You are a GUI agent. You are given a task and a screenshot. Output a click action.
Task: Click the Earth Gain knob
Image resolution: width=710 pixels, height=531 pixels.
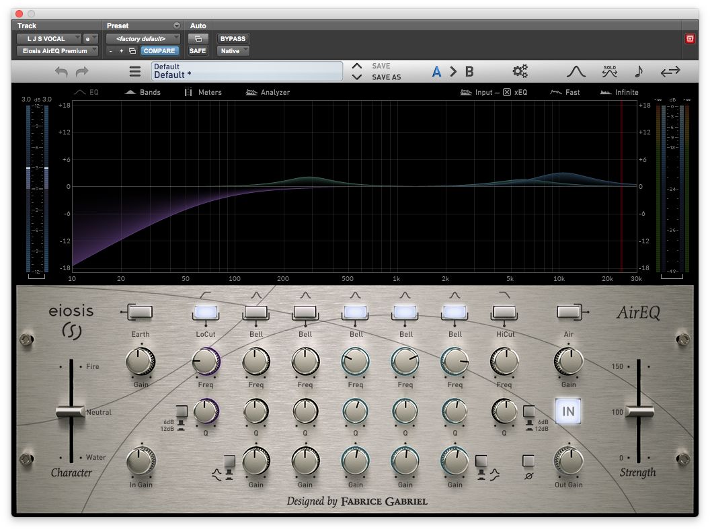click(x=141, y=361)
